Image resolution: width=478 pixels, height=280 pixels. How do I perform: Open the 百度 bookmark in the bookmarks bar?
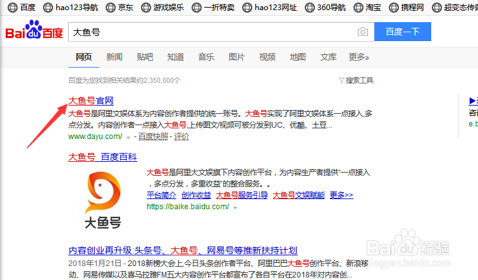coord(21,8)
